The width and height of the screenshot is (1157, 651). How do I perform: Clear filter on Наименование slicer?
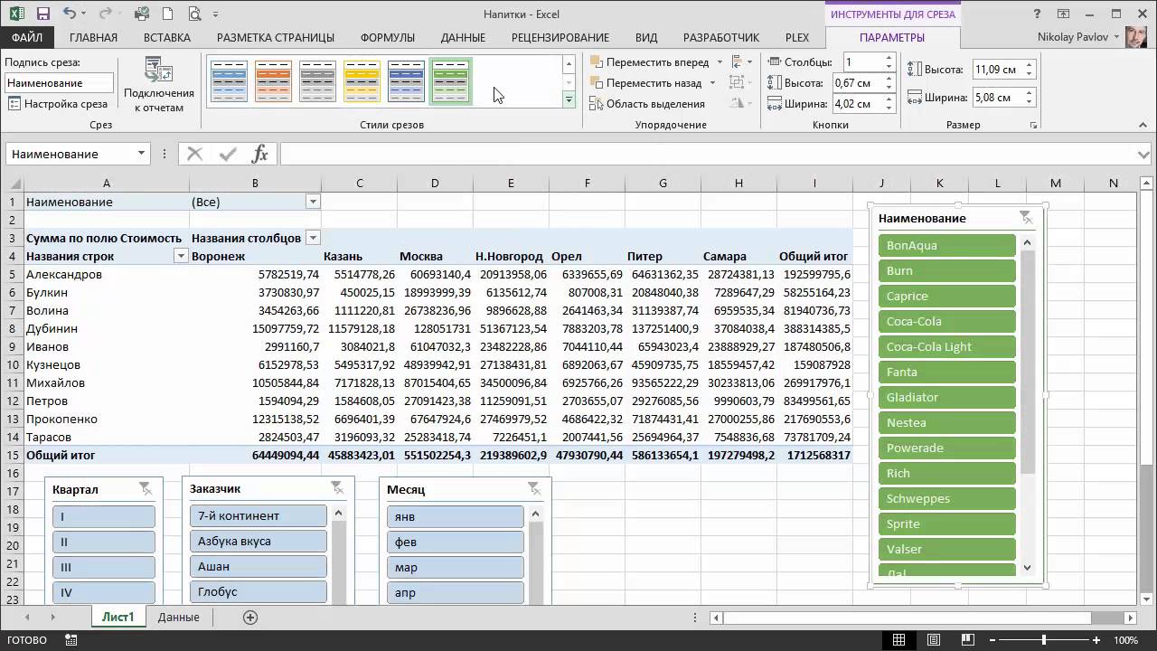pos(1025,217)
